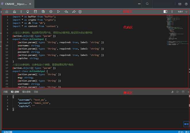Switch to the 输出参数 tab

[26, 92]
